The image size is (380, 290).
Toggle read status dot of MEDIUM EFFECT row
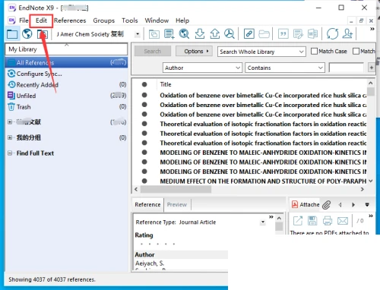pos(144,181)
